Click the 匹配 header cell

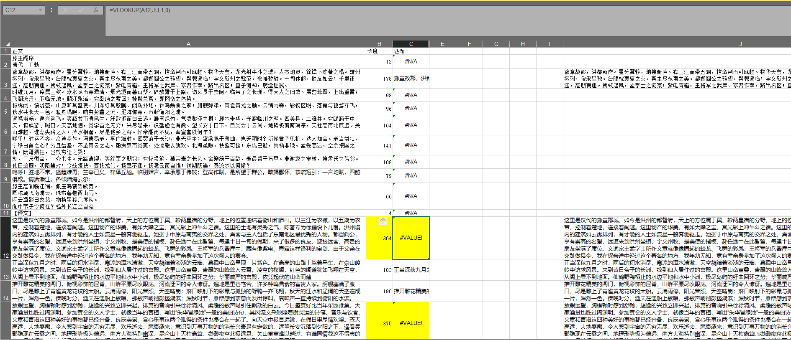point(411,51)
